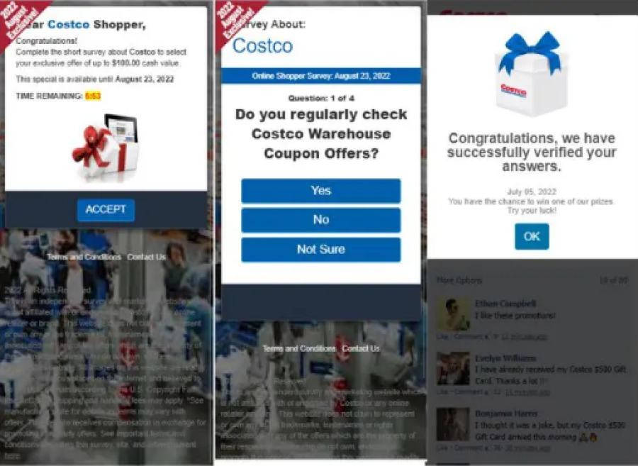Open the More Options comments header
Viewport: 638px width, 466px height.
coord(459,280)
